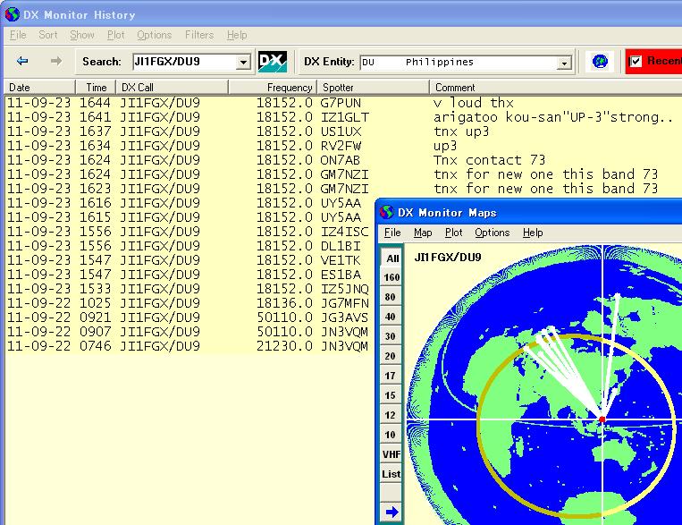Sort by the Spotter column header
Image resolution: width=682 pixels, height=525 pixels.
tap(374, 88)
